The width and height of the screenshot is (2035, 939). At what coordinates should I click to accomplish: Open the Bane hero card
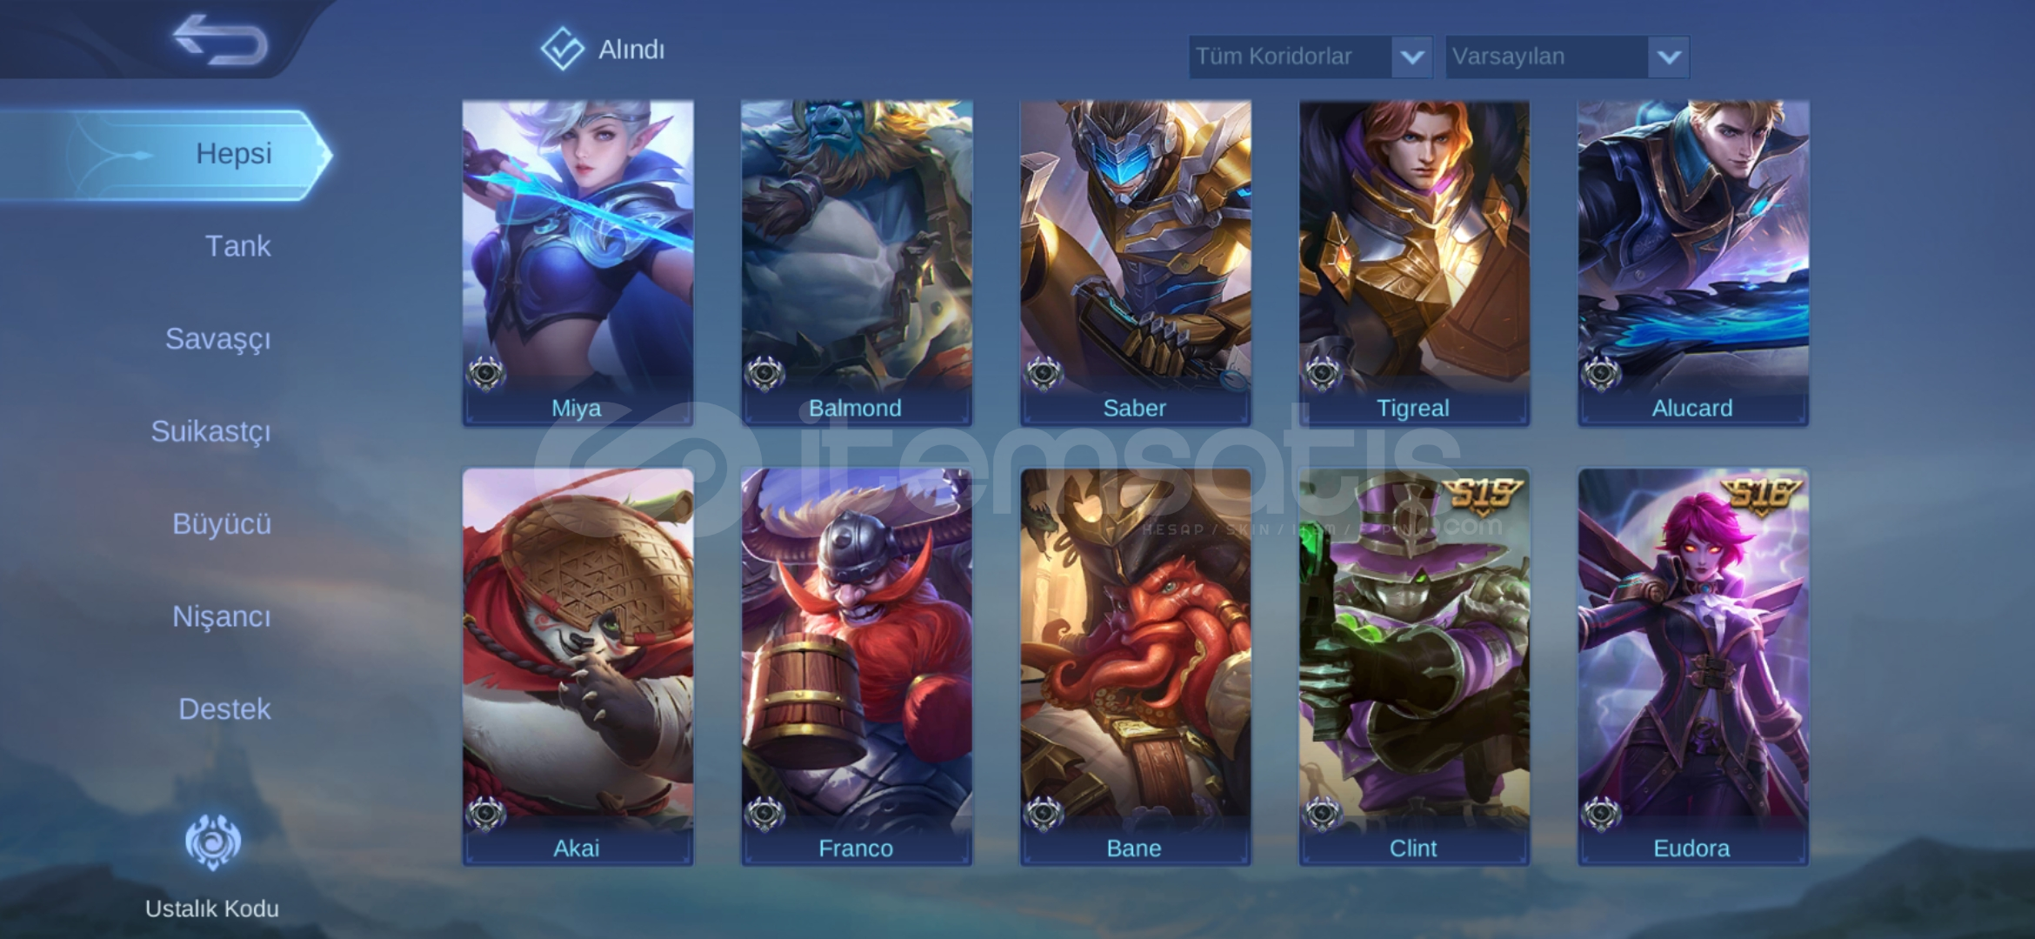tap(1136, 667)
